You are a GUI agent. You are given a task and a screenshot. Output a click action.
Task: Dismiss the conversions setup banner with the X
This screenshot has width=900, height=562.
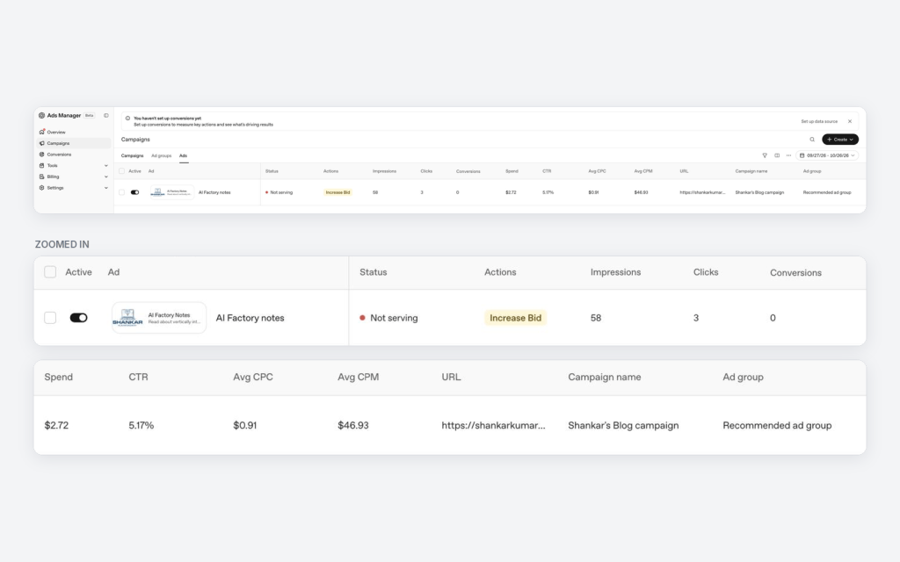(850, 121)
